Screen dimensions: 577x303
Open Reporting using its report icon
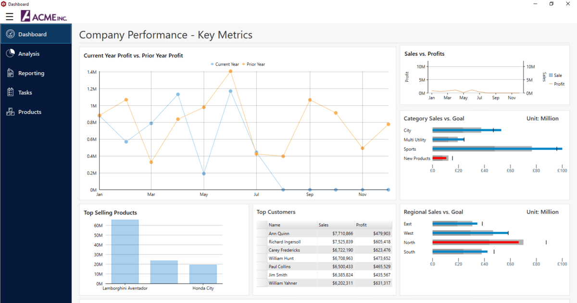pos(11,73)
